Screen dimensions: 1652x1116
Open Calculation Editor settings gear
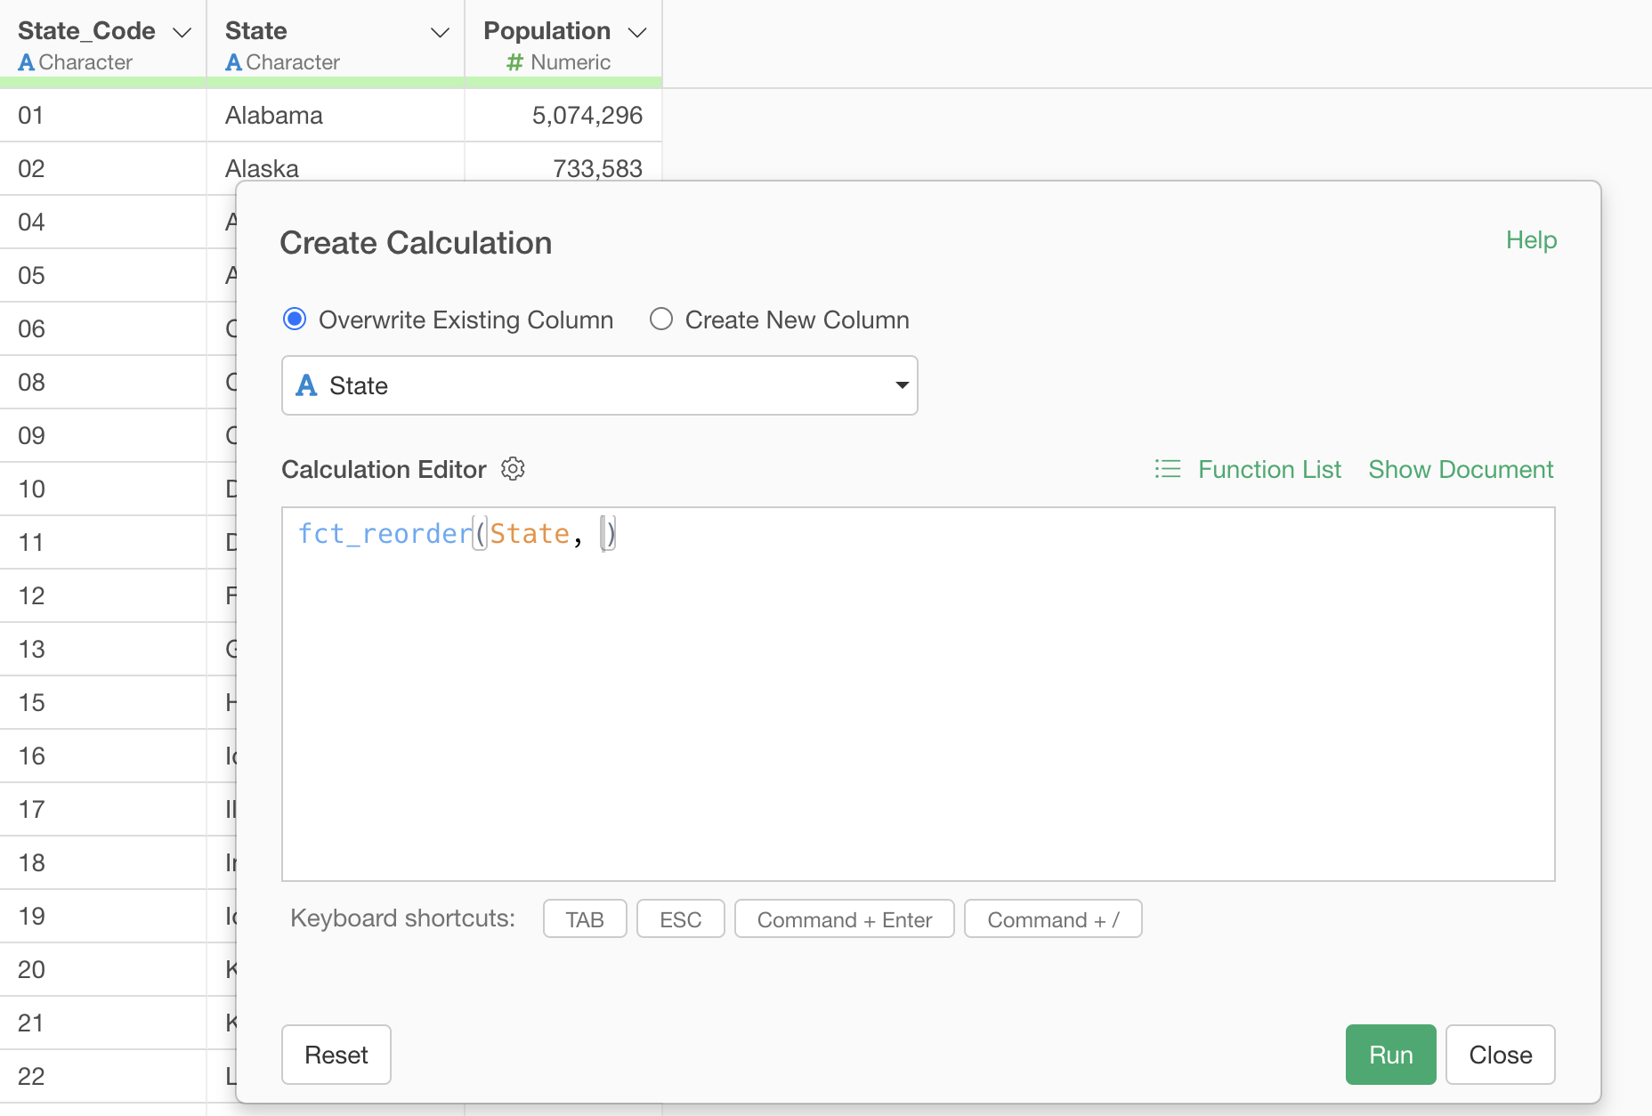513,469
